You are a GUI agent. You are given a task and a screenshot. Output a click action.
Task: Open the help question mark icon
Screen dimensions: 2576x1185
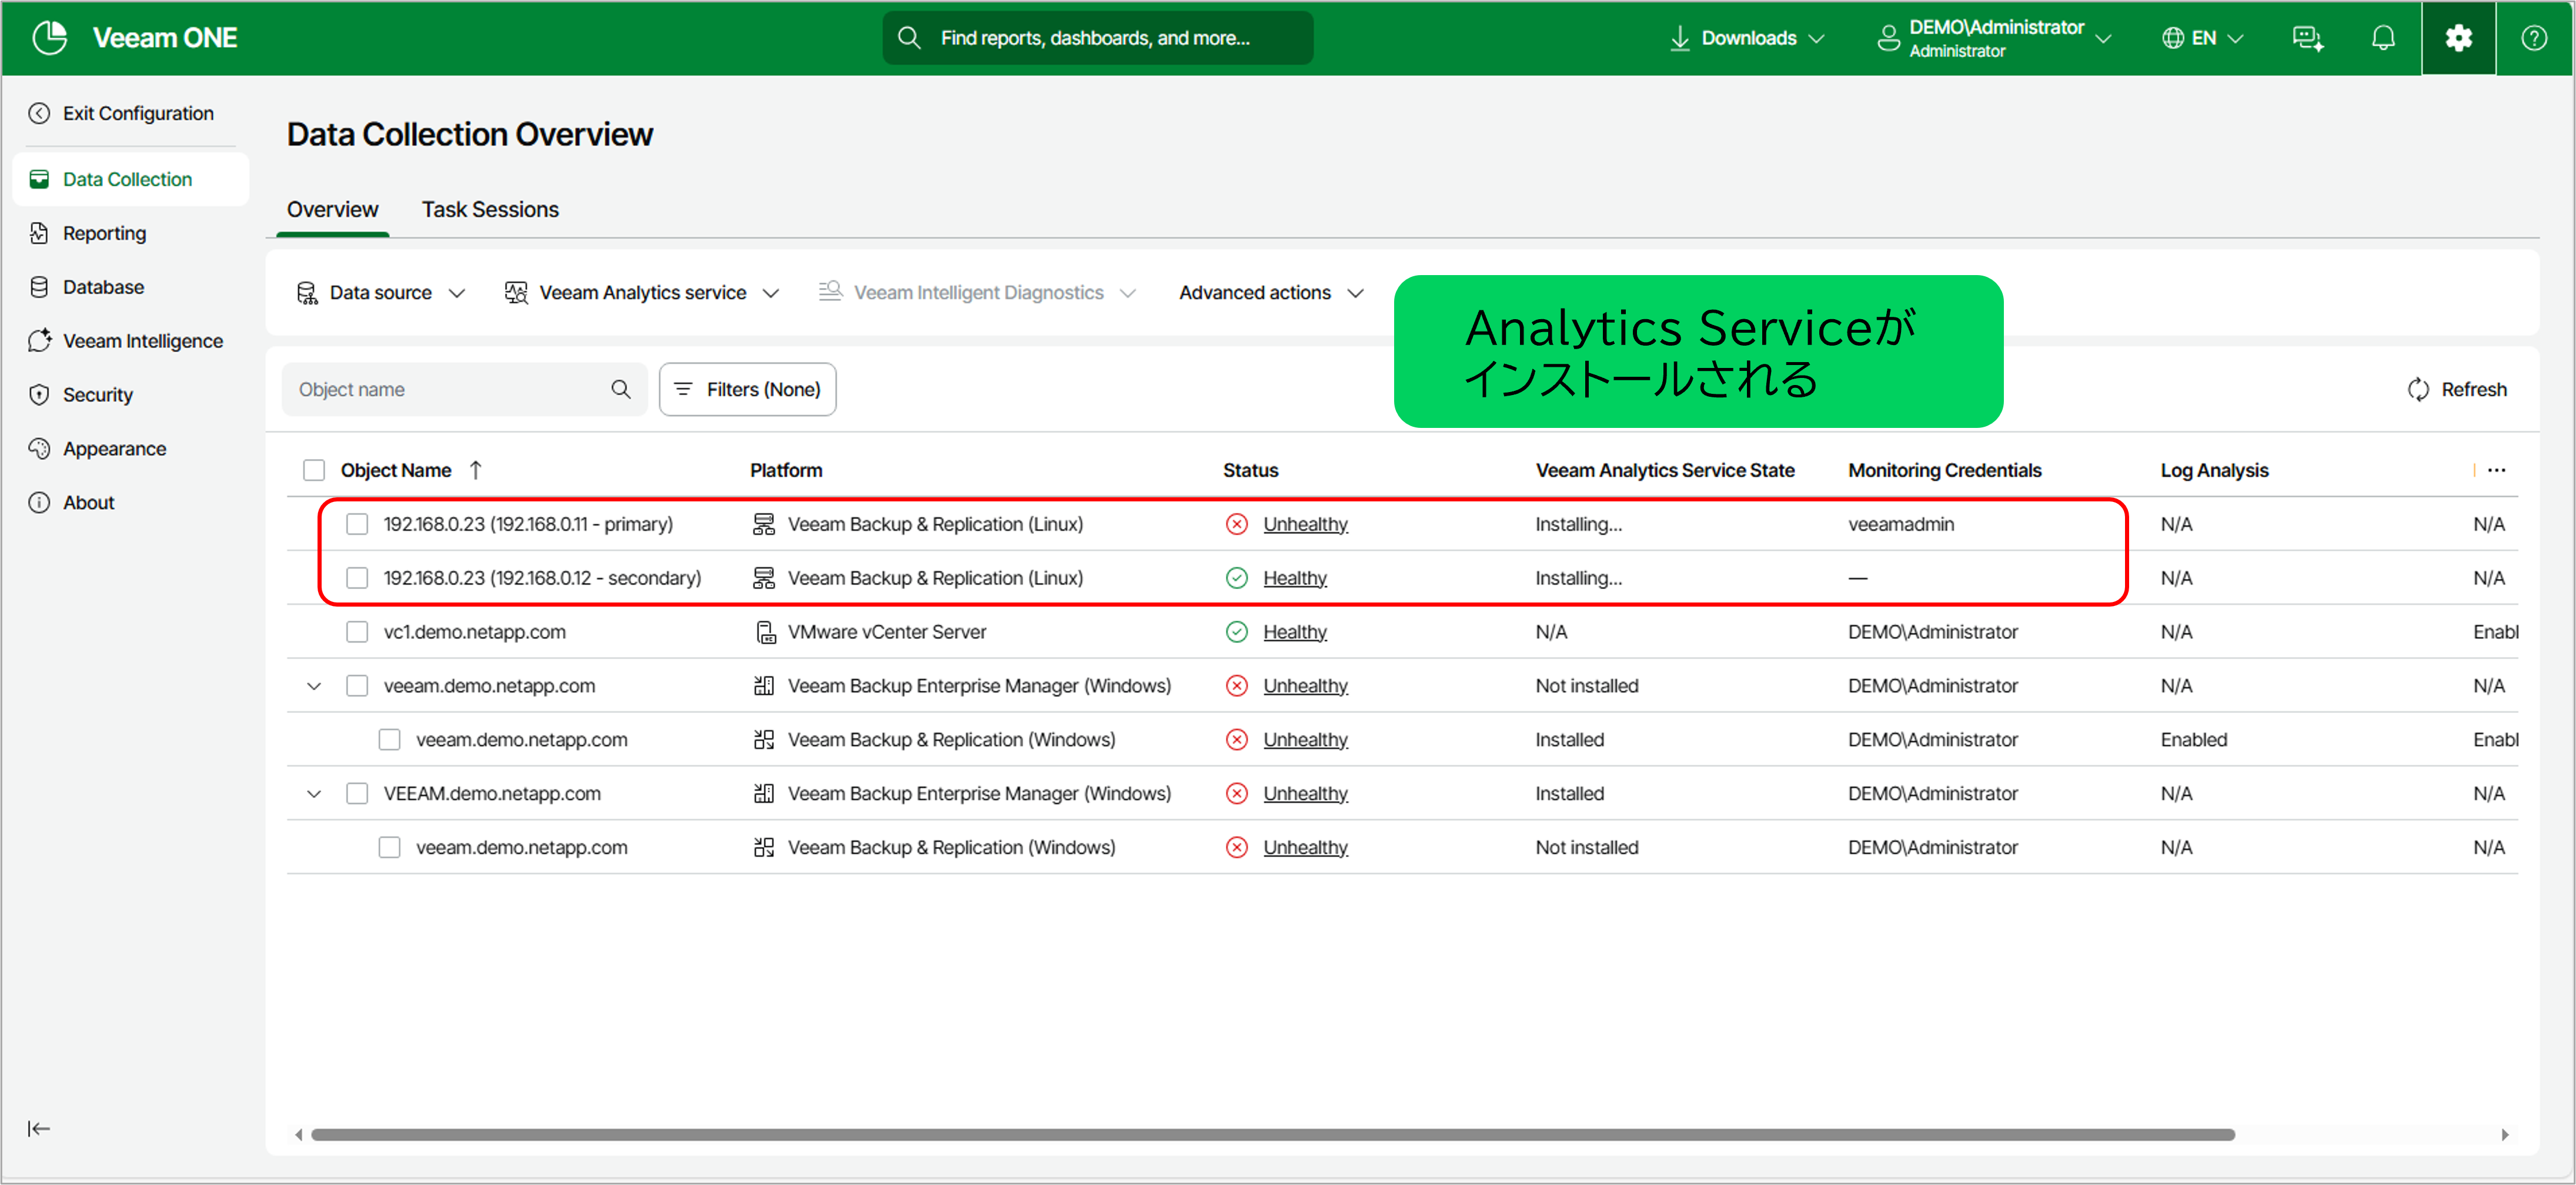coord(2533,38)
